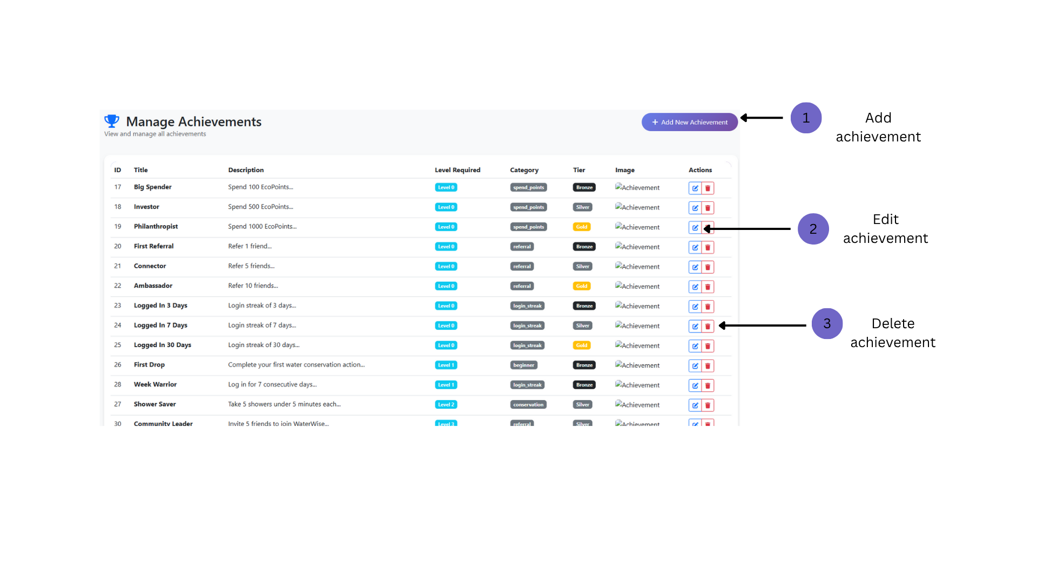The image size is (1037, 583).
Task: Edit the Shower Saver achievement
Action: coord(695,405)
